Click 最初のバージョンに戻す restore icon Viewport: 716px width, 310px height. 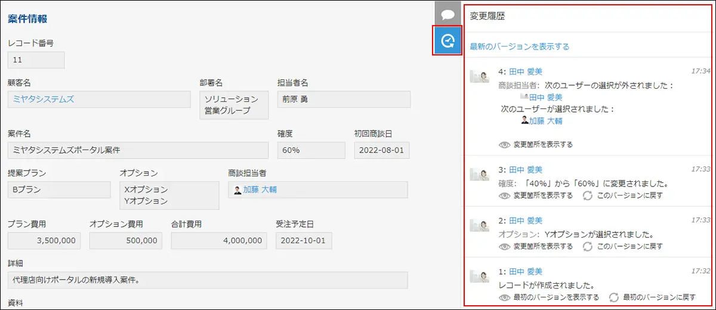coord(614,297)
